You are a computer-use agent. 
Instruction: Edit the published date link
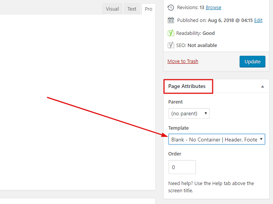click(x=258, y=20)
